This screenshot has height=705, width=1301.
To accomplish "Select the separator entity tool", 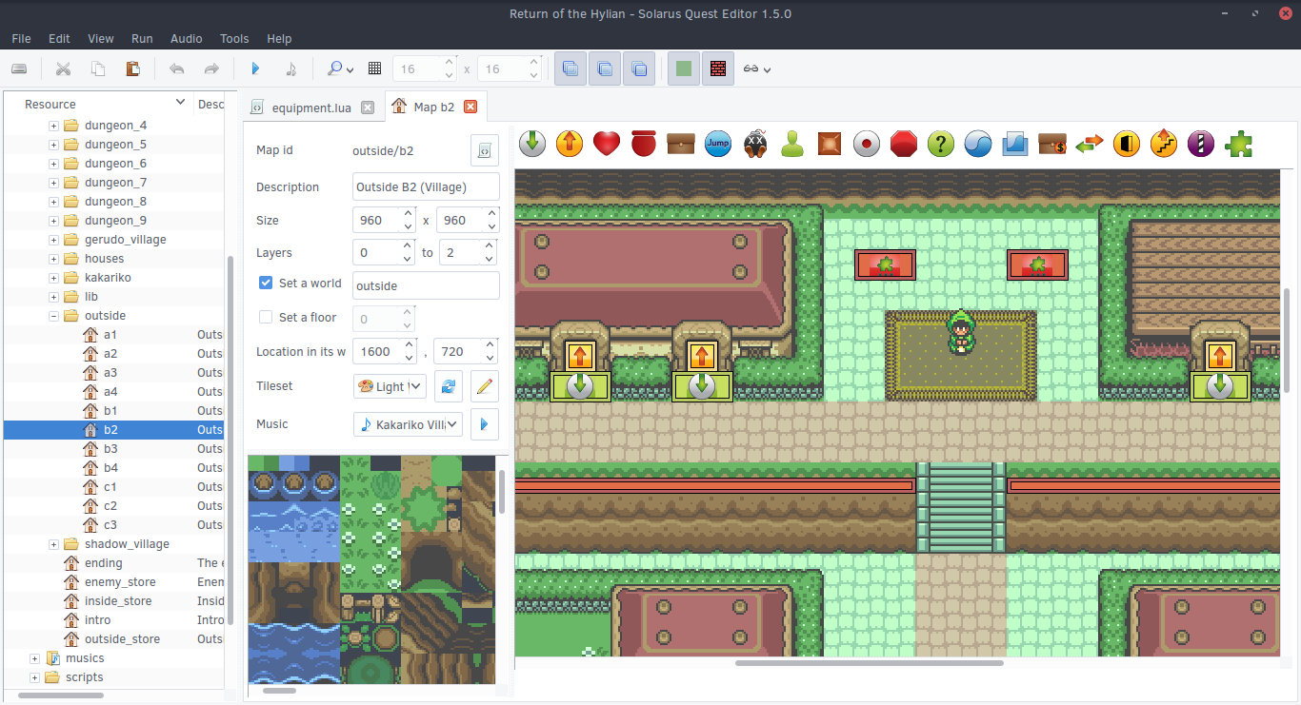I will (x=1200, y=144).
